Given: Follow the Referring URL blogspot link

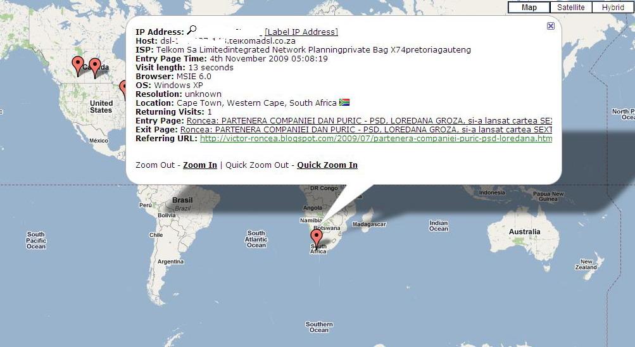Looking at the screenshot, I should pos(376,139).
